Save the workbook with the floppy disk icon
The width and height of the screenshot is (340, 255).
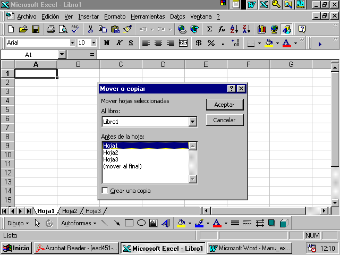pos(36,29)
